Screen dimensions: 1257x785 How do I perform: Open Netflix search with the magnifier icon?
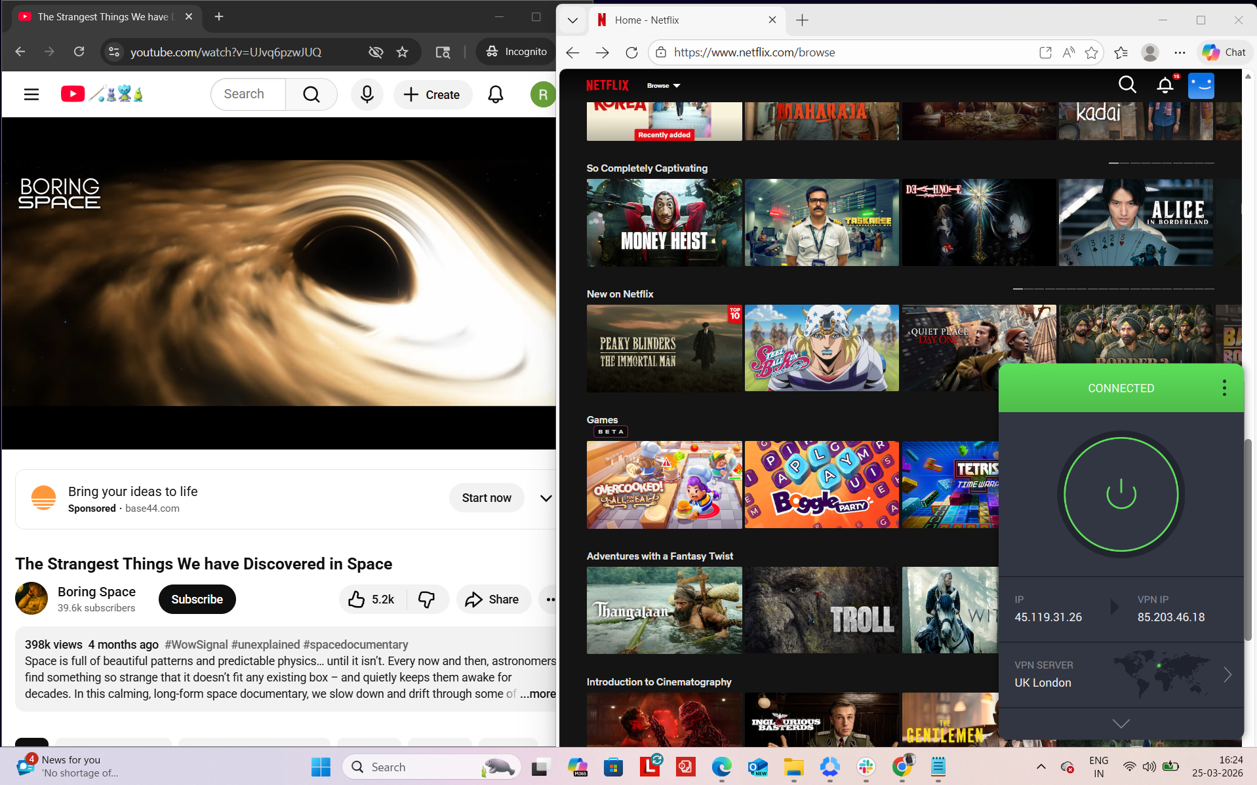(1127, 85)
